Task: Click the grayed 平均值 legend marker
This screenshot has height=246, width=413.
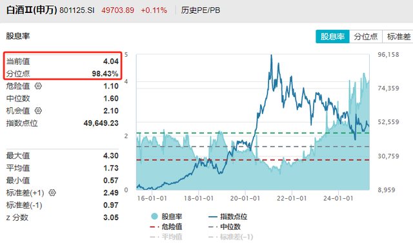Action: (154, 237)
